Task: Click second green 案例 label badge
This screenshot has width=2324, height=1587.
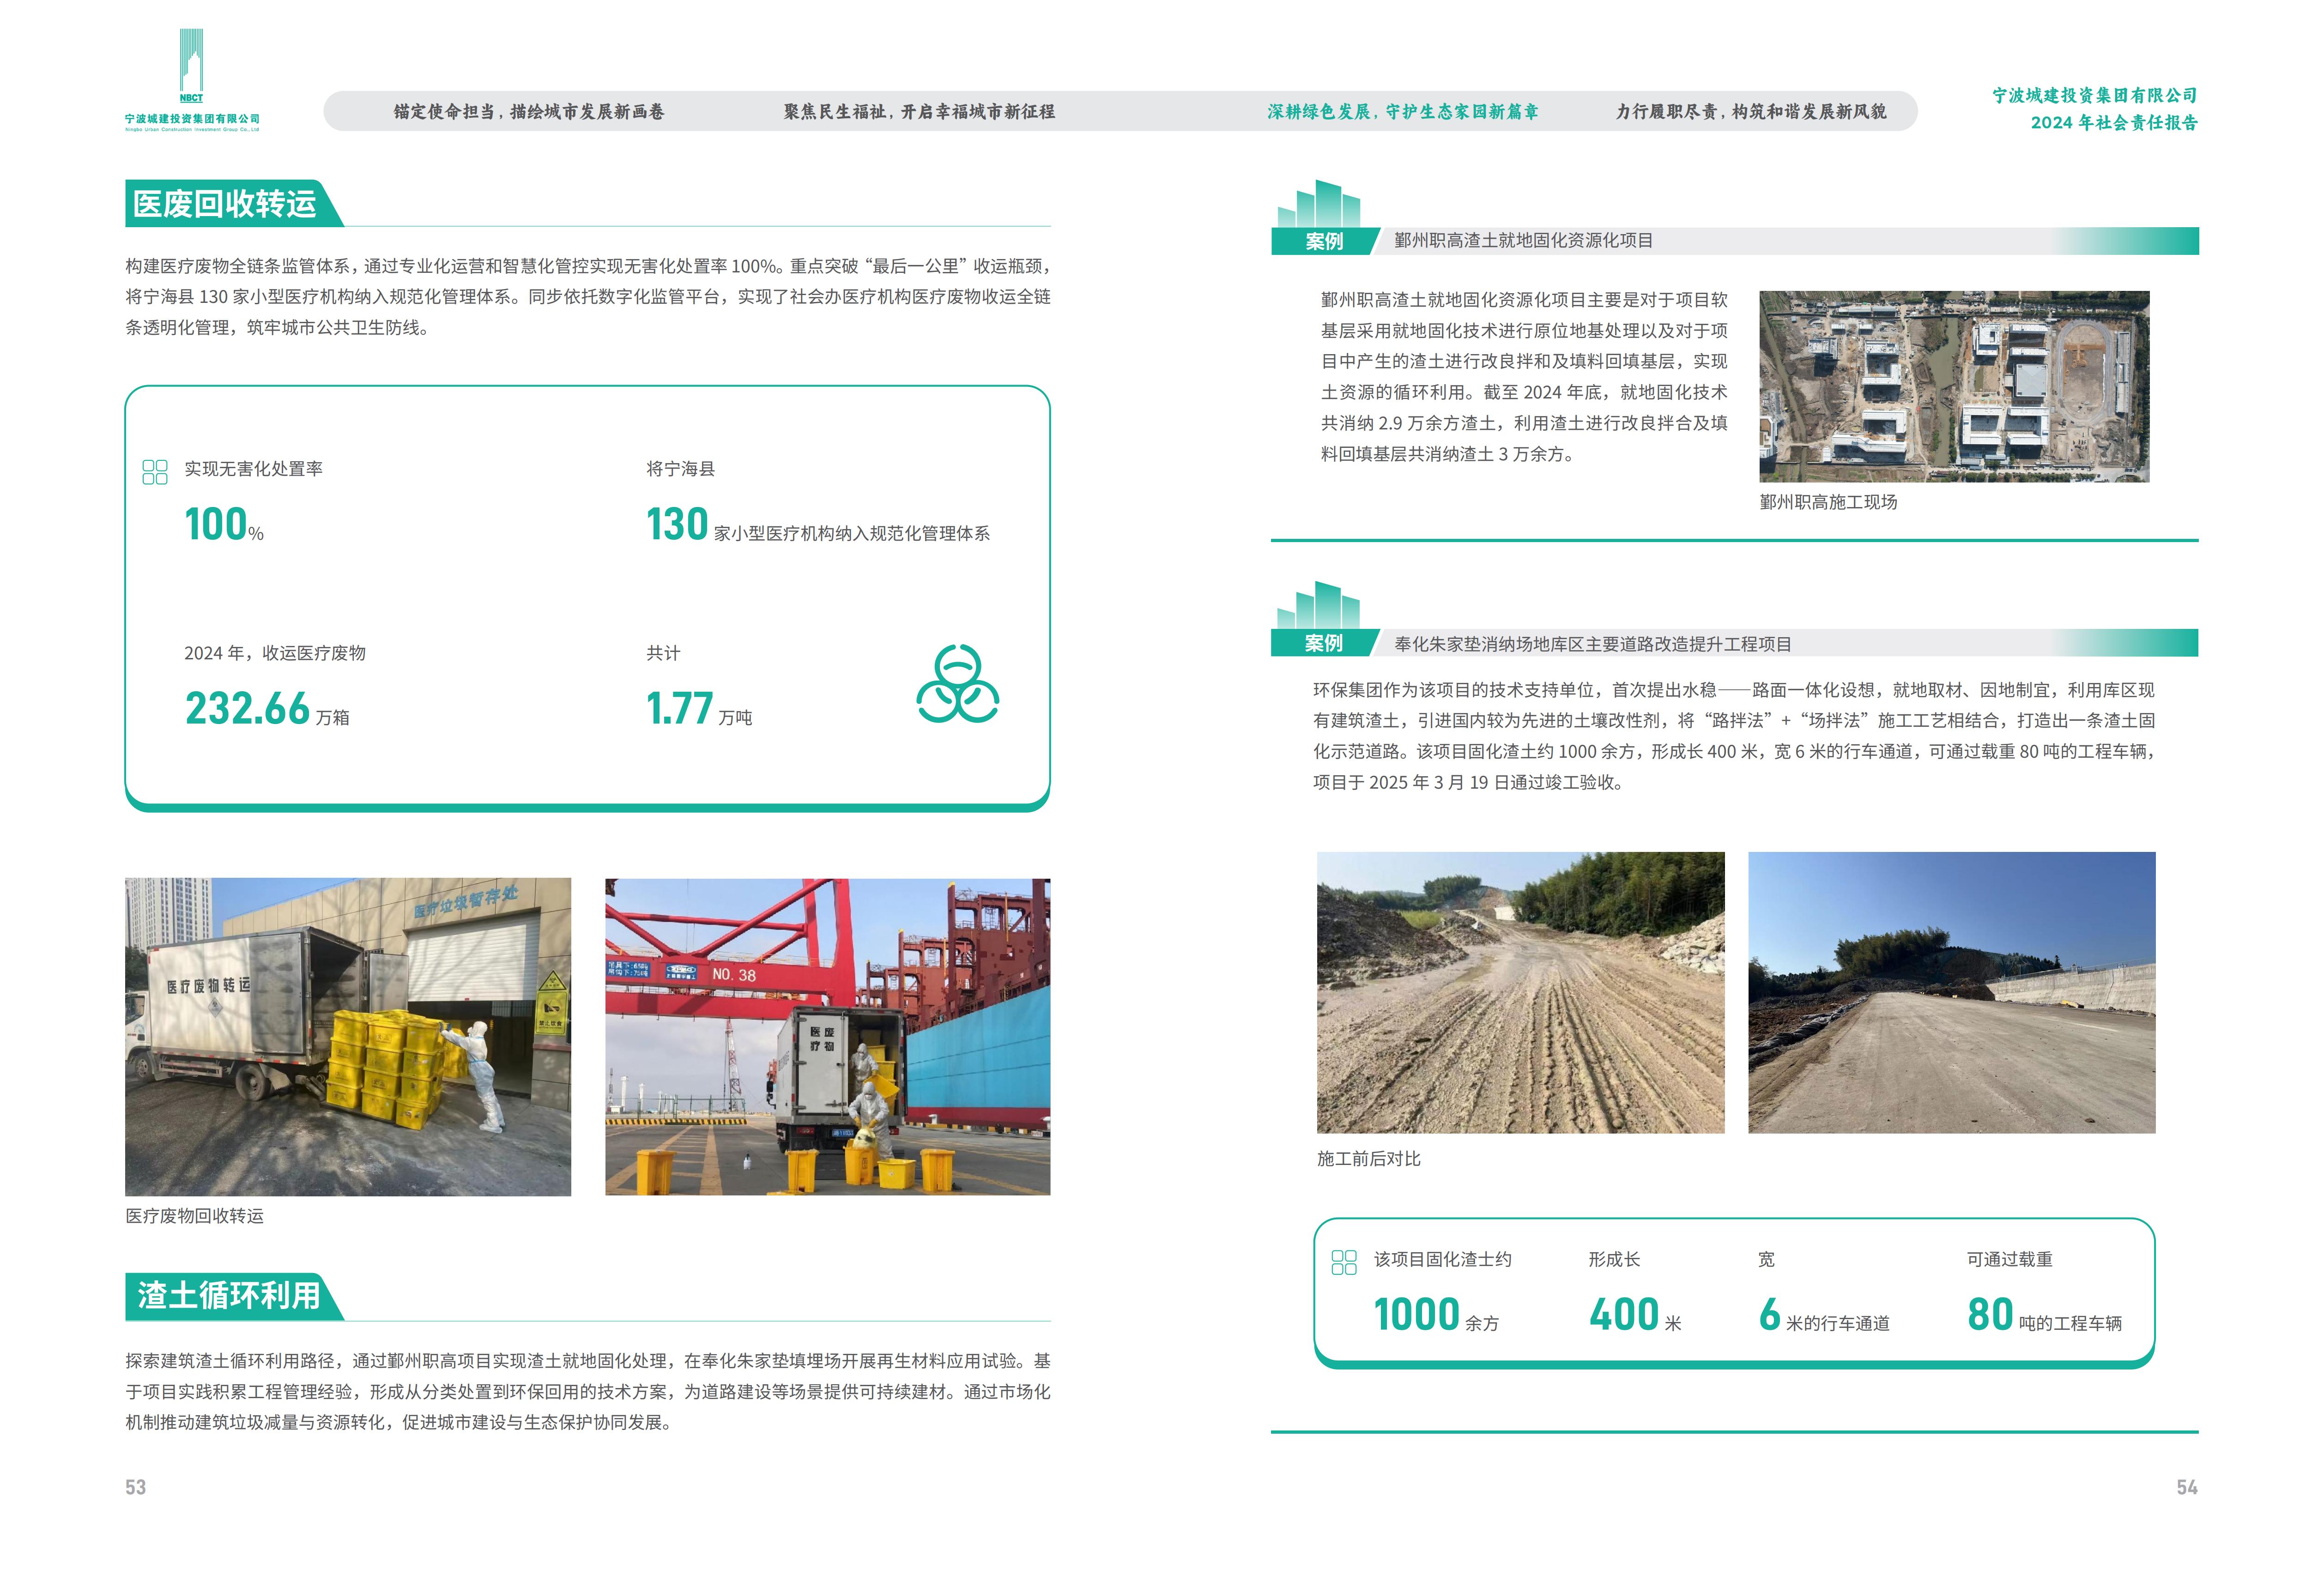Action: point(1323,643)
